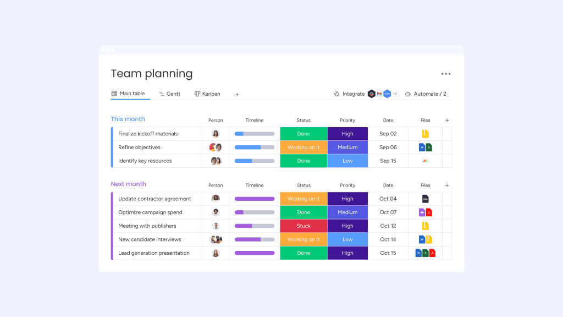The image size is (563, 317).
Task: Open the monday doc file in Identify key resources row
Action: click(425, 161)
